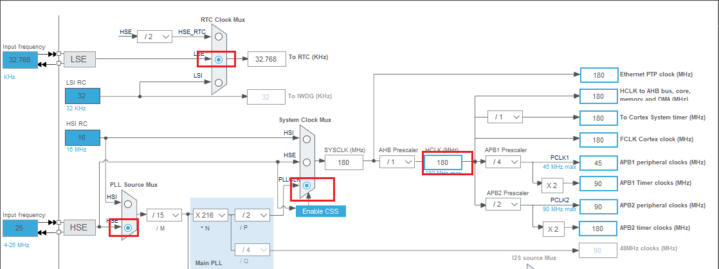The width and height of the screenshot is (719, 269).
Task: Click the Enable CSS button
Action: click(320, 211)
